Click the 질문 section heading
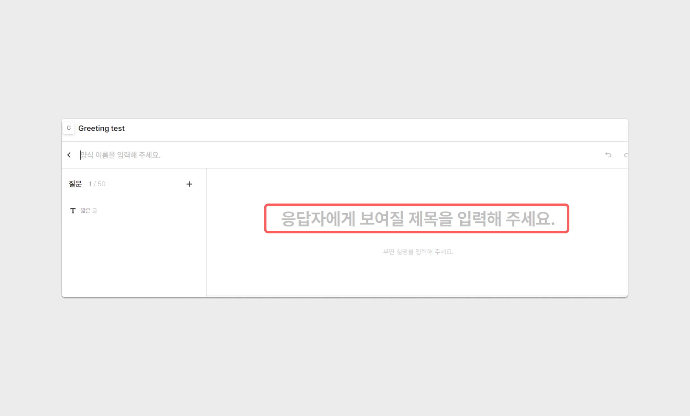The height and width of the screenshot is (416, 690). [75, 184]
